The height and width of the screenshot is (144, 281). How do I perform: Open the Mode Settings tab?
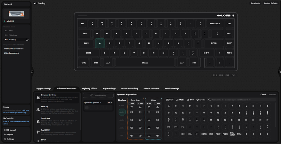click(x=172, y=89)
